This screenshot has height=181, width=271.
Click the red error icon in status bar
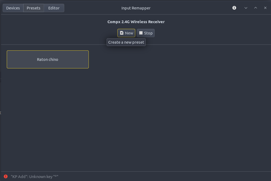pos(6,176)
